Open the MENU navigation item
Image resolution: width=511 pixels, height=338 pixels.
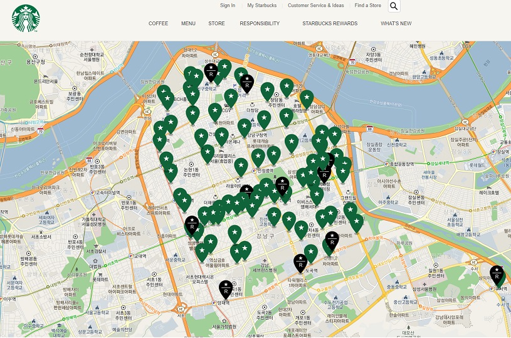pos(188,23)
